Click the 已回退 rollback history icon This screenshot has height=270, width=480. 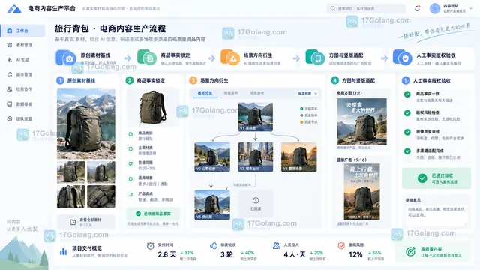[256, 200]
